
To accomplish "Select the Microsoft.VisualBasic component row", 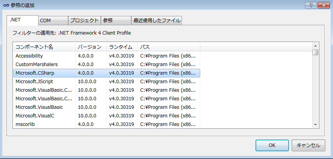I will (107, 107).
